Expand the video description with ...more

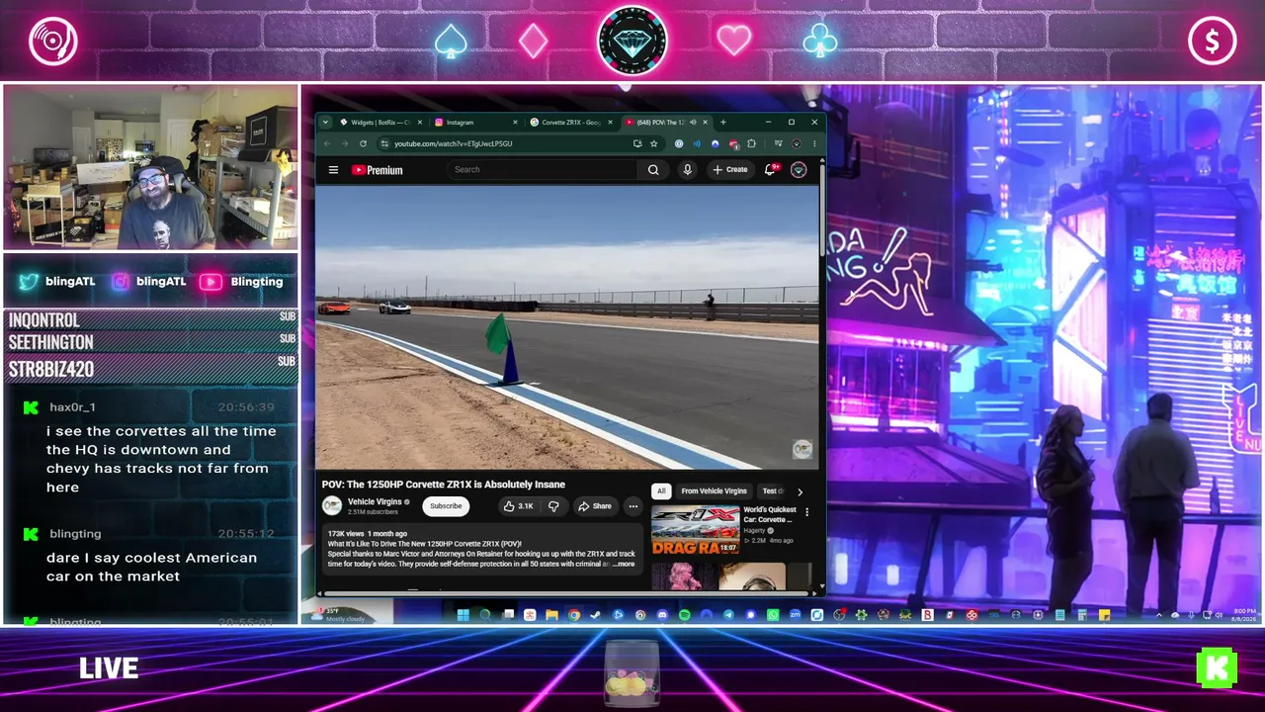pyautogui.click(x=624, y=564)
